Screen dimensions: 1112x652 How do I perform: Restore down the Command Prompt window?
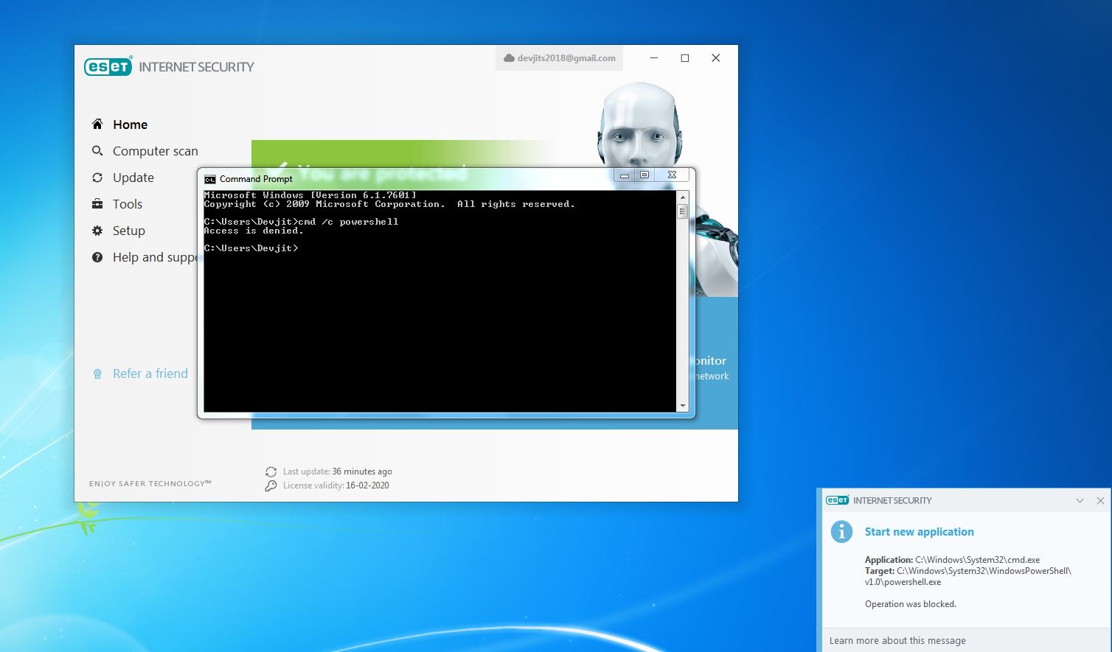(x=644, y=175)
